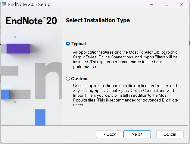Click the greyed-out maximize button

(x=167, y=4)
